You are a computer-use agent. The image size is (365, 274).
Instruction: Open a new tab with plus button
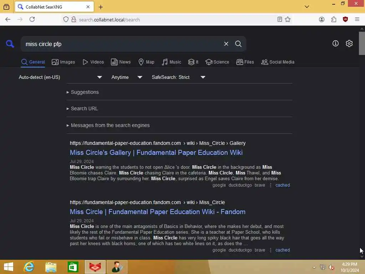(x=101, y=7)
